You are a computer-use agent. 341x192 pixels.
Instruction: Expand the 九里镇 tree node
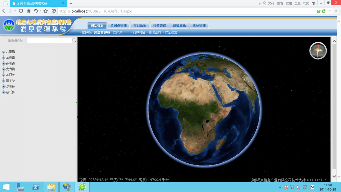4,52
